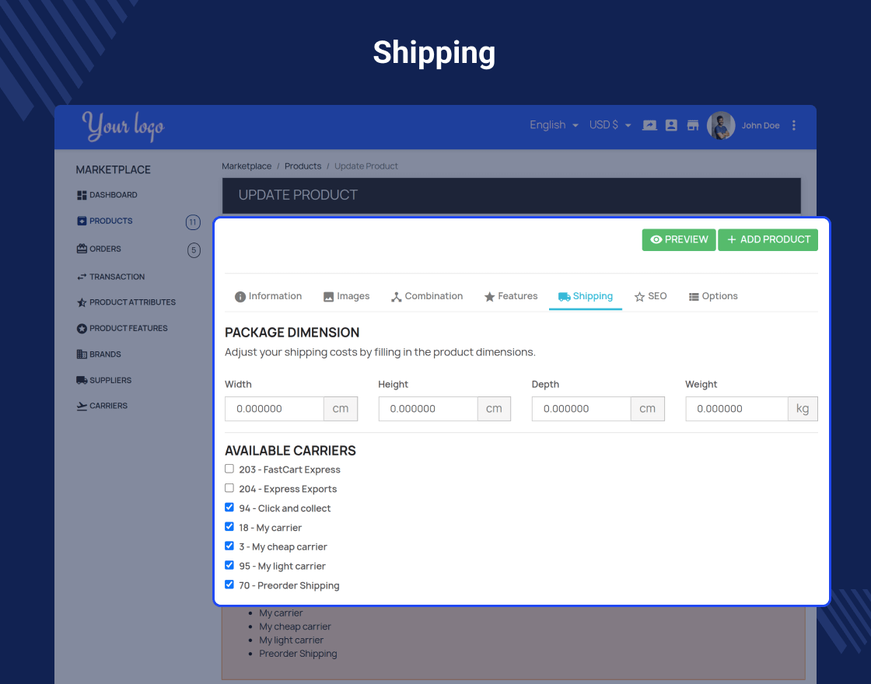This screenshot has width=871, height=684.
Task: Click the Options tab's list icon
Action: click(694, 297)
